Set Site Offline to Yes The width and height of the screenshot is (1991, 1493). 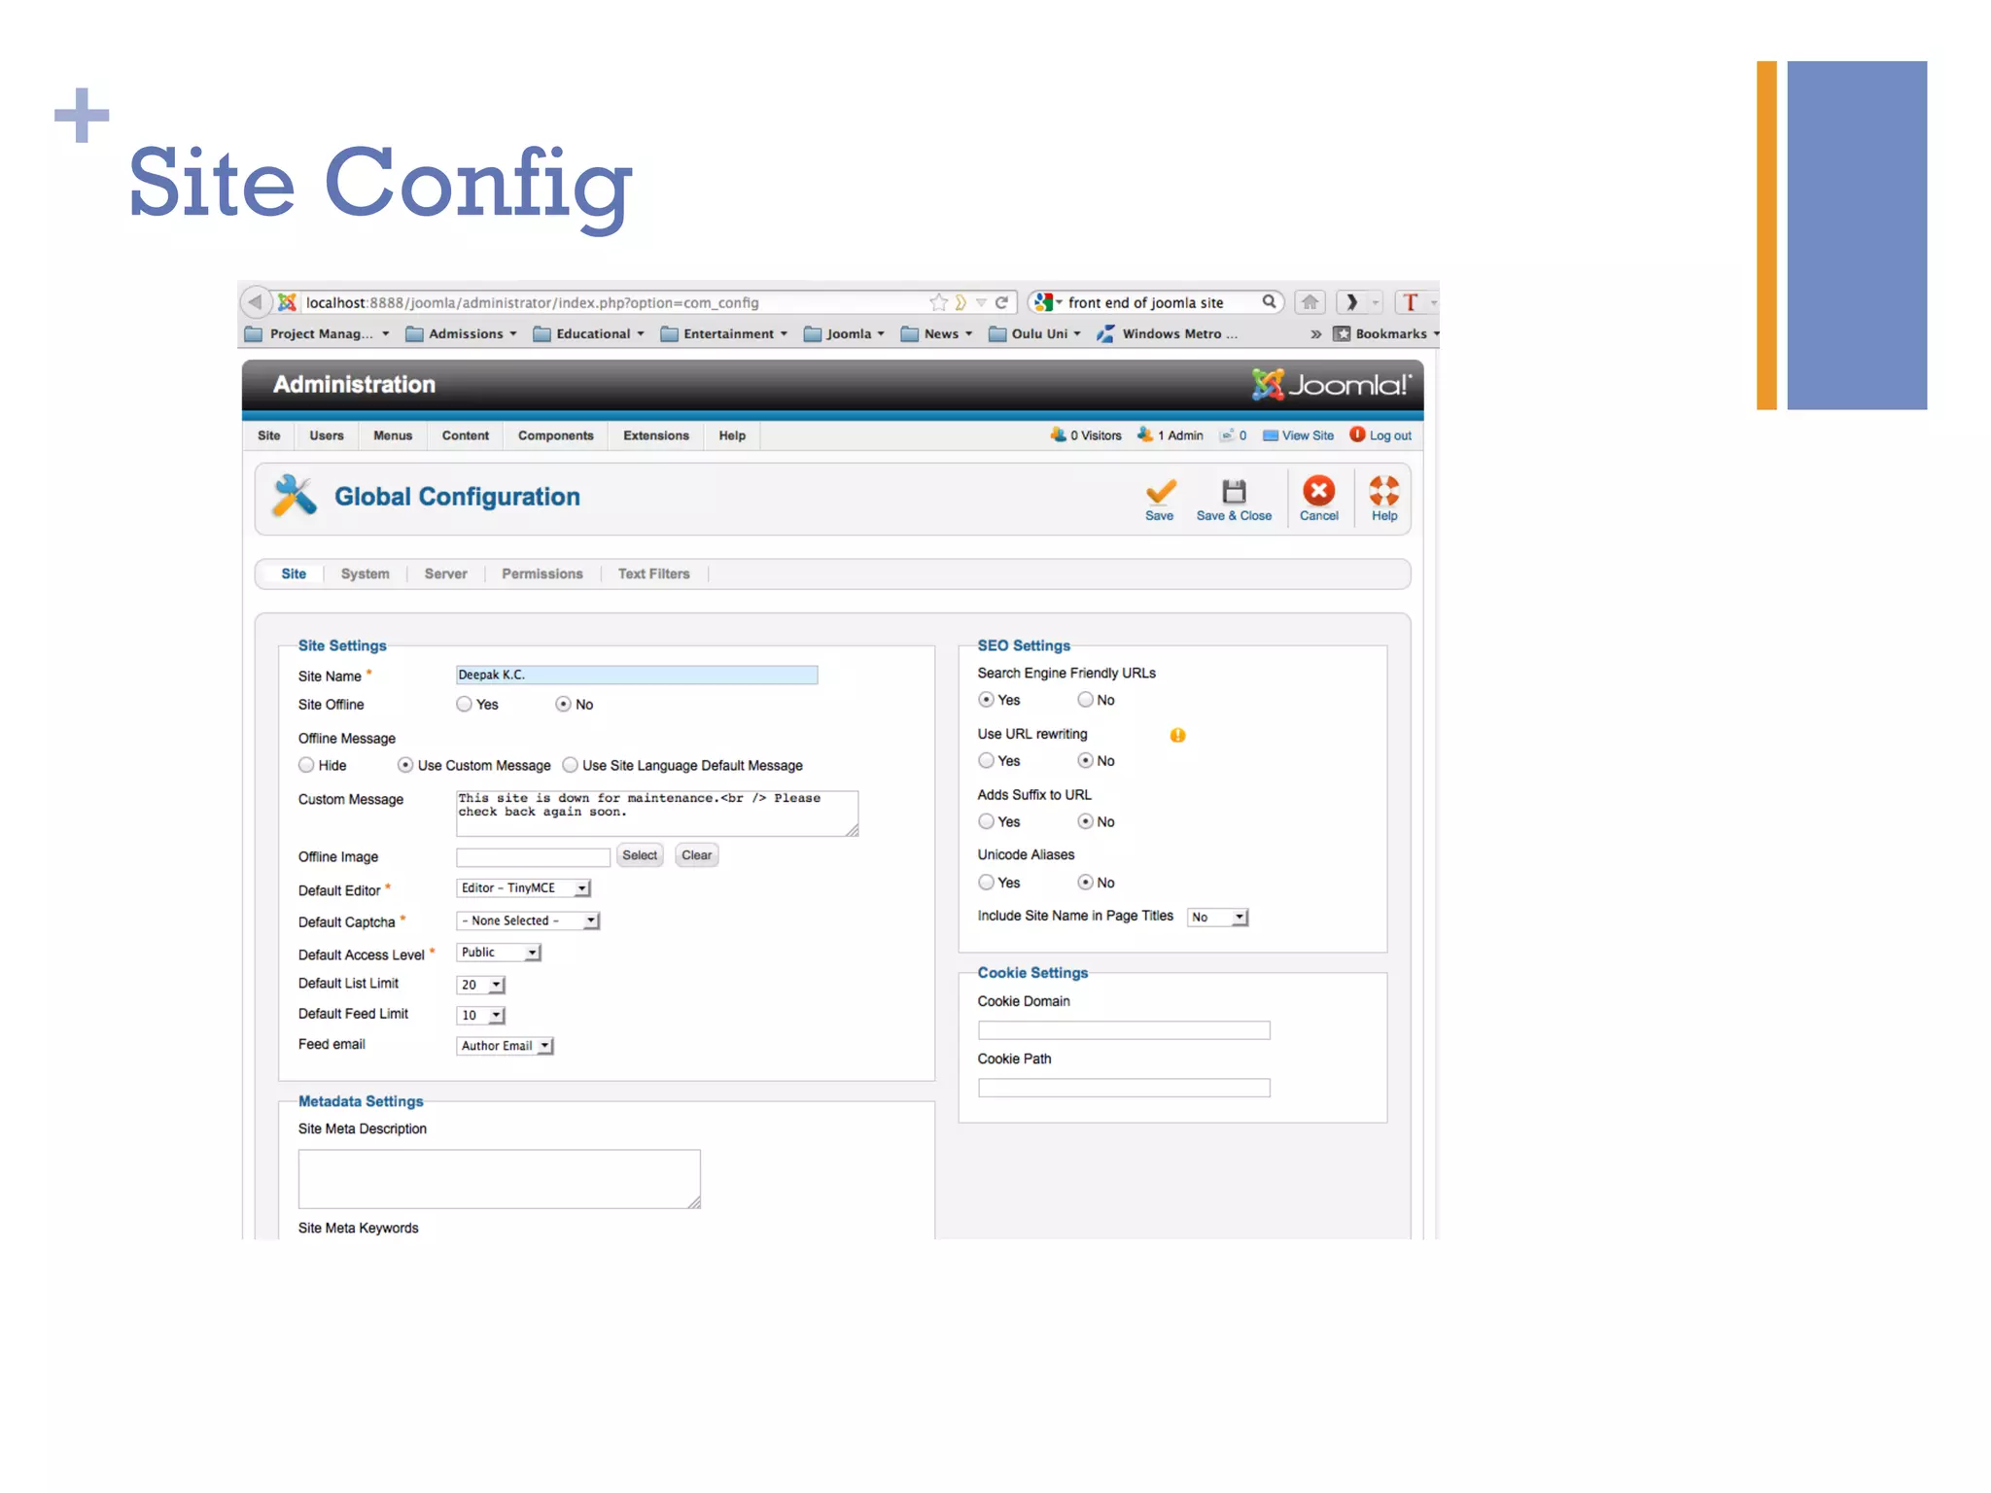pyautogui.click(x=464, y=704)
